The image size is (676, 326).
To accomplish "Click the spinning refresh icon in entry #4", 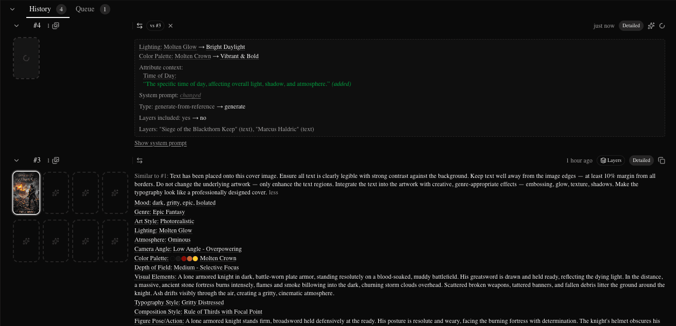I will click(x=663, y=26).
